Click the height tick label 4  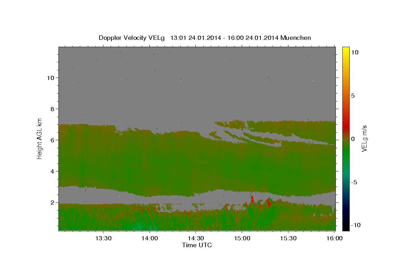52,171
